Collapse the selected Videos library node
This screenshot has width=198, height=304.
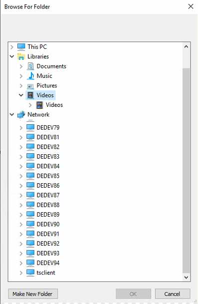[x=21, y=95]
